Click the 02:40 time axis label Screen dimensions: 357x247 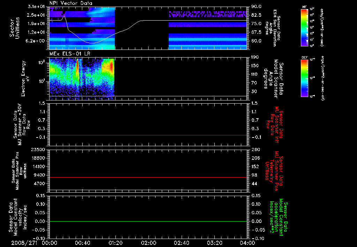181,243
